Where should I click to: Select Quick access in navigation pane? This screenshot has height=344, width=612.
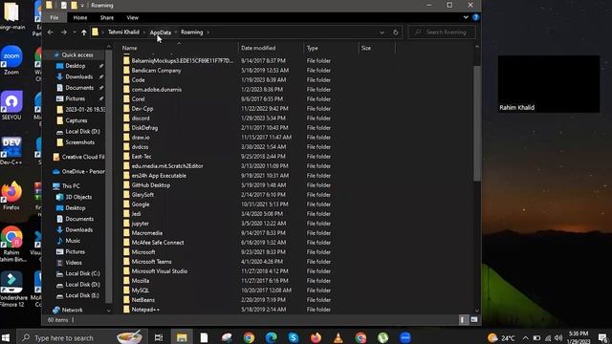(77, 55)
